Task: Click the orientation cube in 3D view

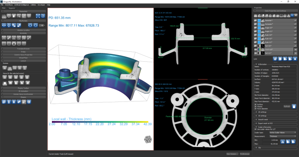Action: (148, 139)
